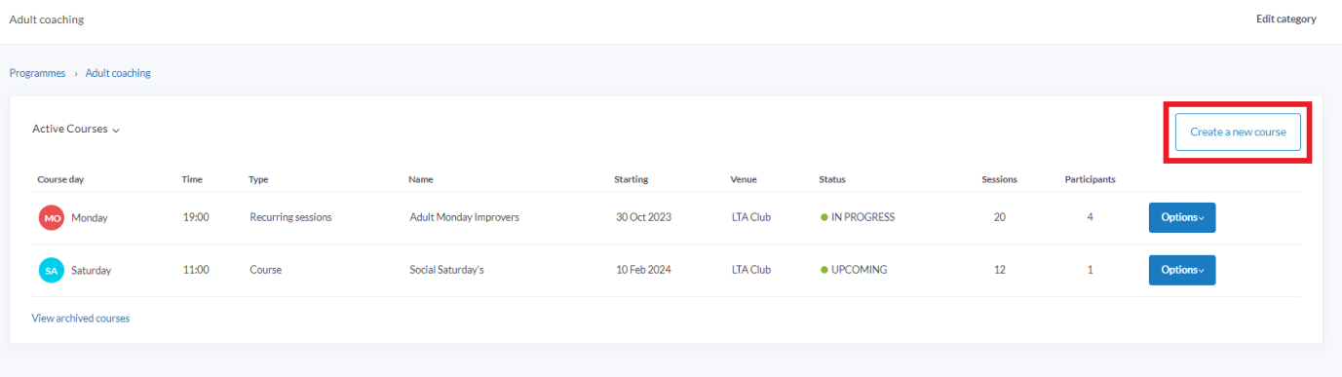Image resolution: width=1342 pixels, height=377 pixels.
Task: Click the green UPCOMING status dot
Action: (824, 270)
